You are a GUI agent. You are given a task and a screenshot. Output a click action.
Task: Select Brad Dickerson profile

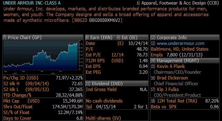coord(172,78)
